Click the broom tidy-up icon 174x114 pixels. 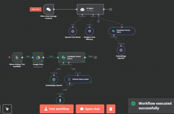coord(8,109)
